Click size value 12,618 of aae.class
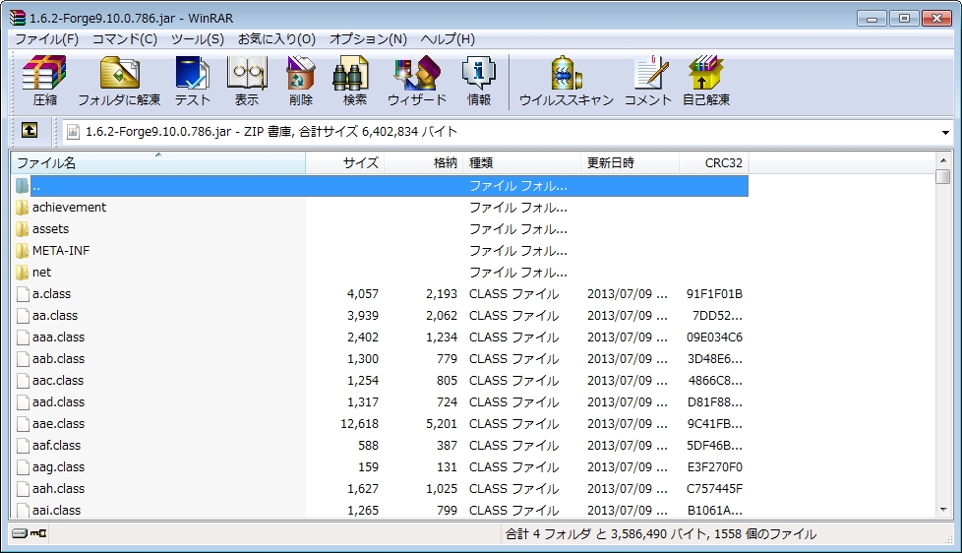 coord(360,423)
